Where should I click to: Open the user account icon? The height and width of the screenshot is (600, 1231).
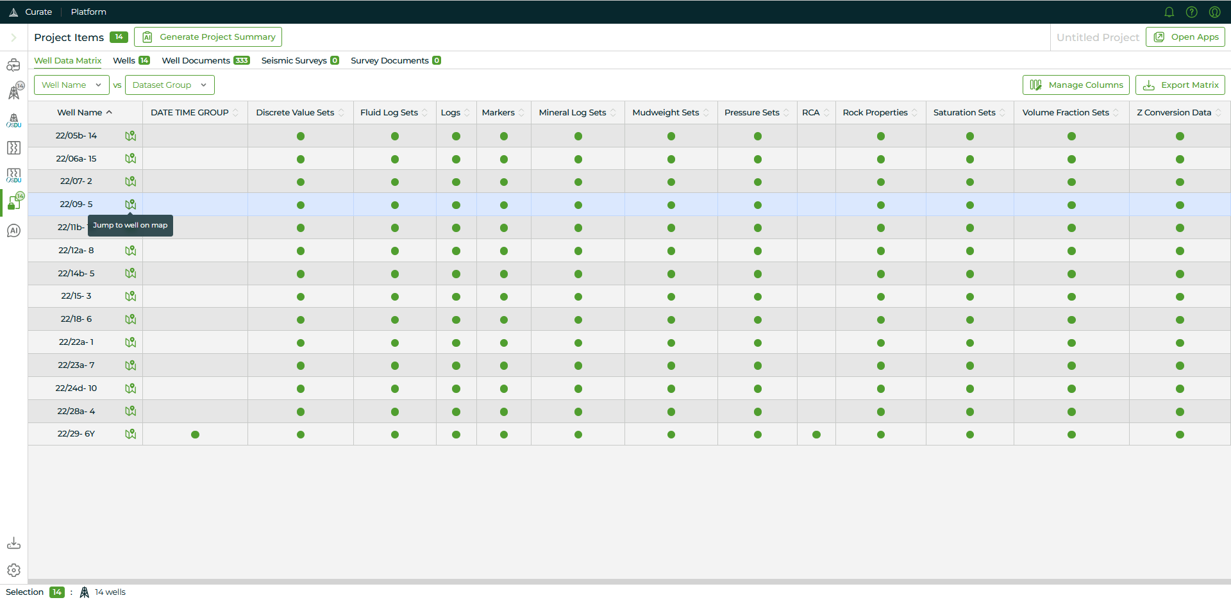click(1214, 12)
